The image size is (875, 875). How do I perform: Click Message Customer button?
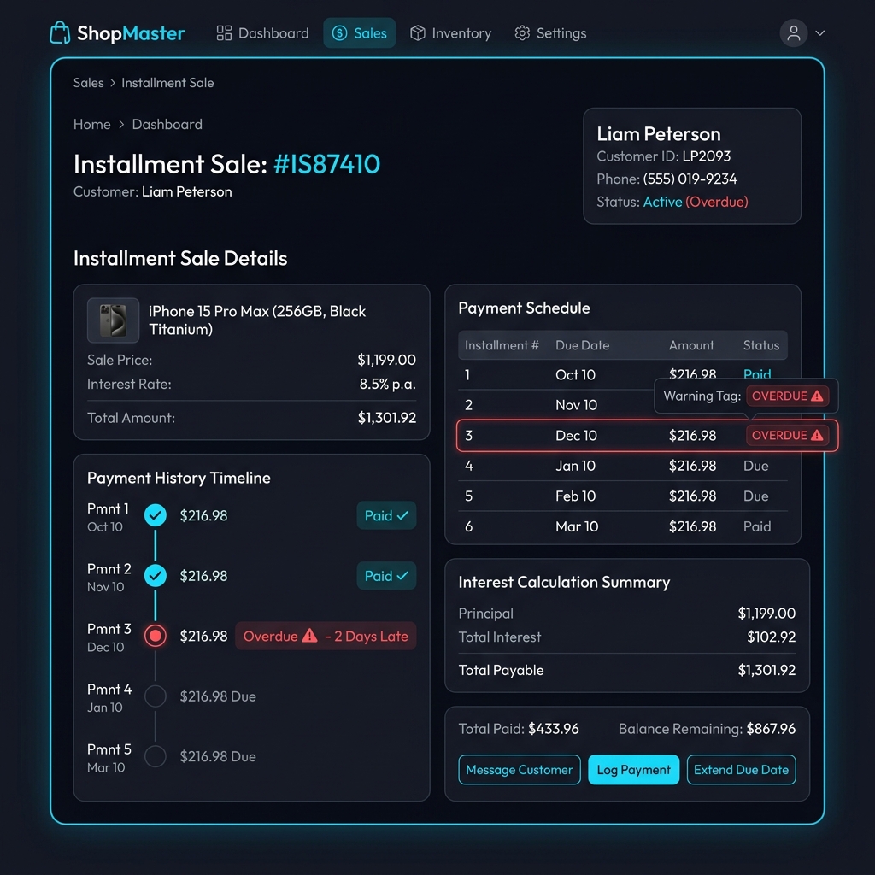pyautogui.click(x=519, y=770)
